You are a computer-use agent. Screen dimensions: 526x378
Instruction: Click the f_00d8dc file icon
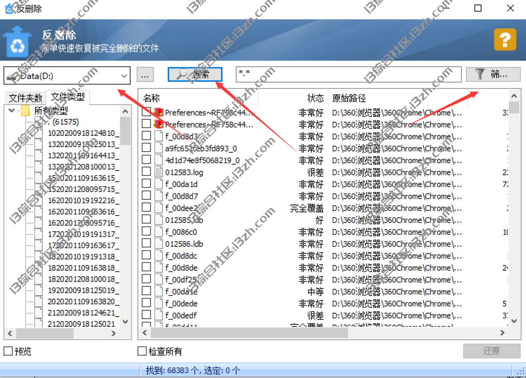point(158,256)
